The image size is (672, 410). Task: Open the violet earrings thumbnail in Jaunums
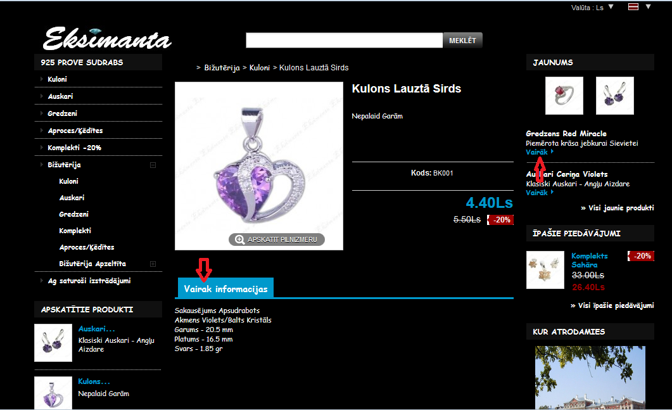pos(614,96)
